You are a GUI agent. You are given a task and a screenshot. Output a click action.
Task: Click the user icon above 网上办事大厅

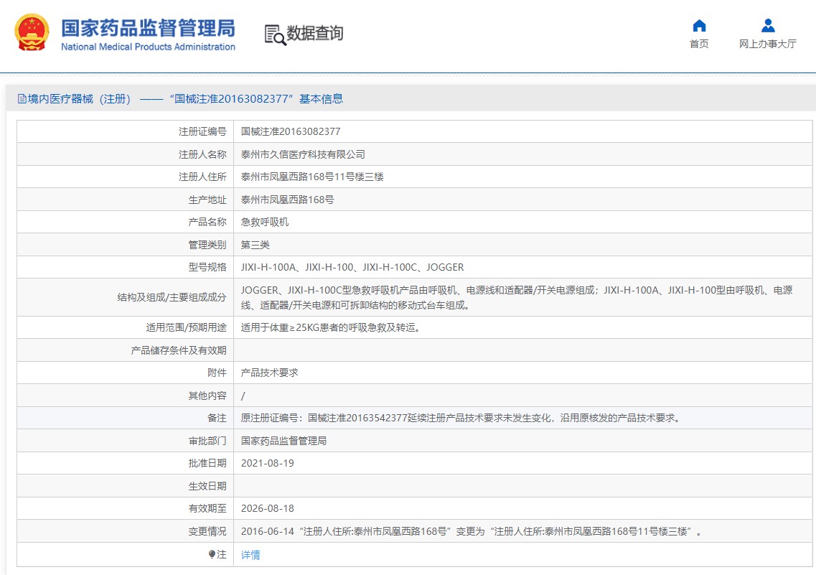pos(767,26)
